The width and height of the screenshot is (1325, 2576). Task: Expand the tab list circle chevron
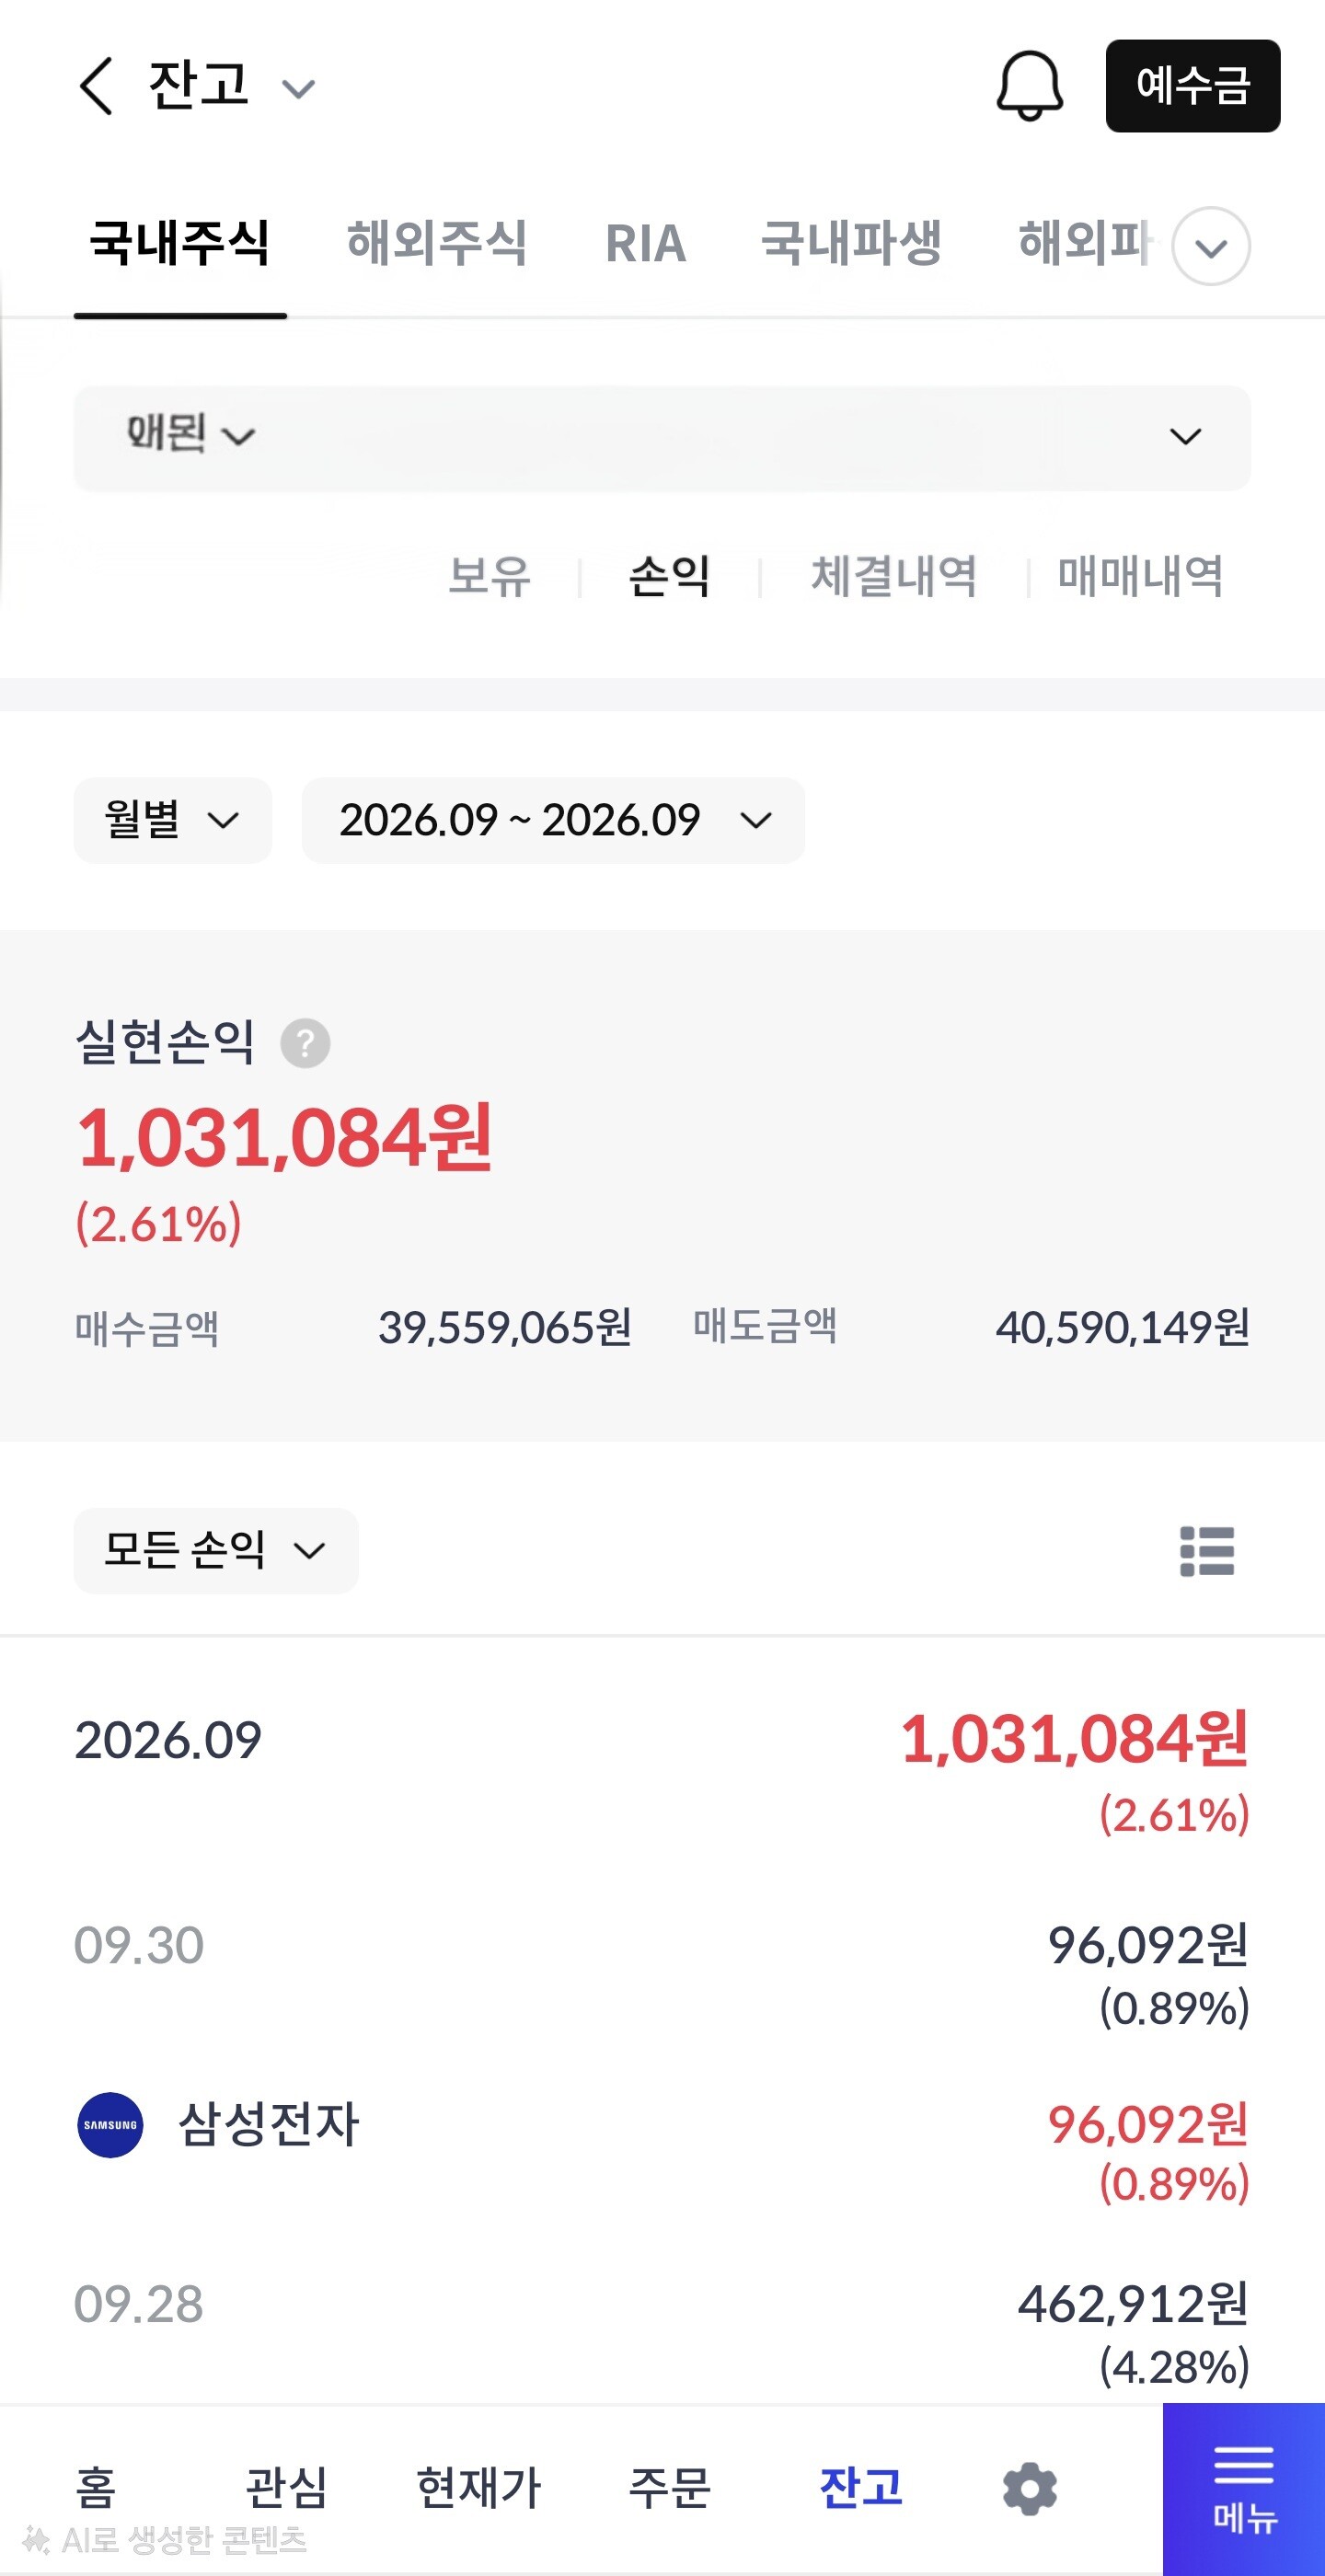pyautogui.click(x=1211, y=246)
